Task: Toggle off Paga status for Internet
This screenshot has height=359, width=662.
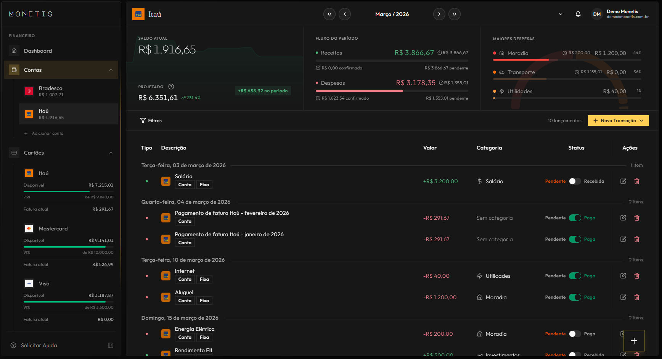Action: click(575, 276)
